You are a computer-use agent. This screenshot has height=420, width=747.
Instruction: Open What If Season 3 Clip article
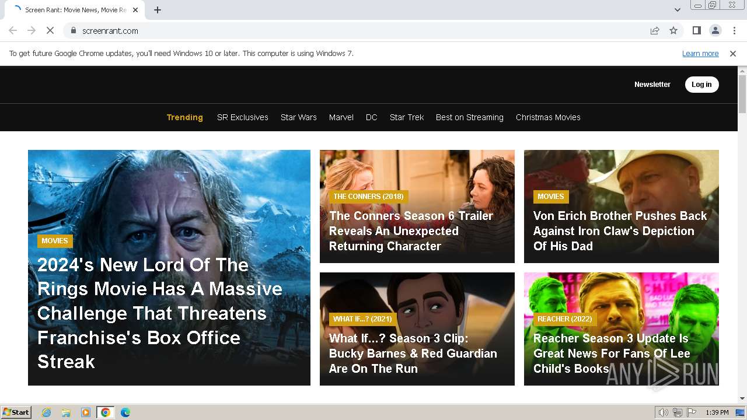click(413, 353)
